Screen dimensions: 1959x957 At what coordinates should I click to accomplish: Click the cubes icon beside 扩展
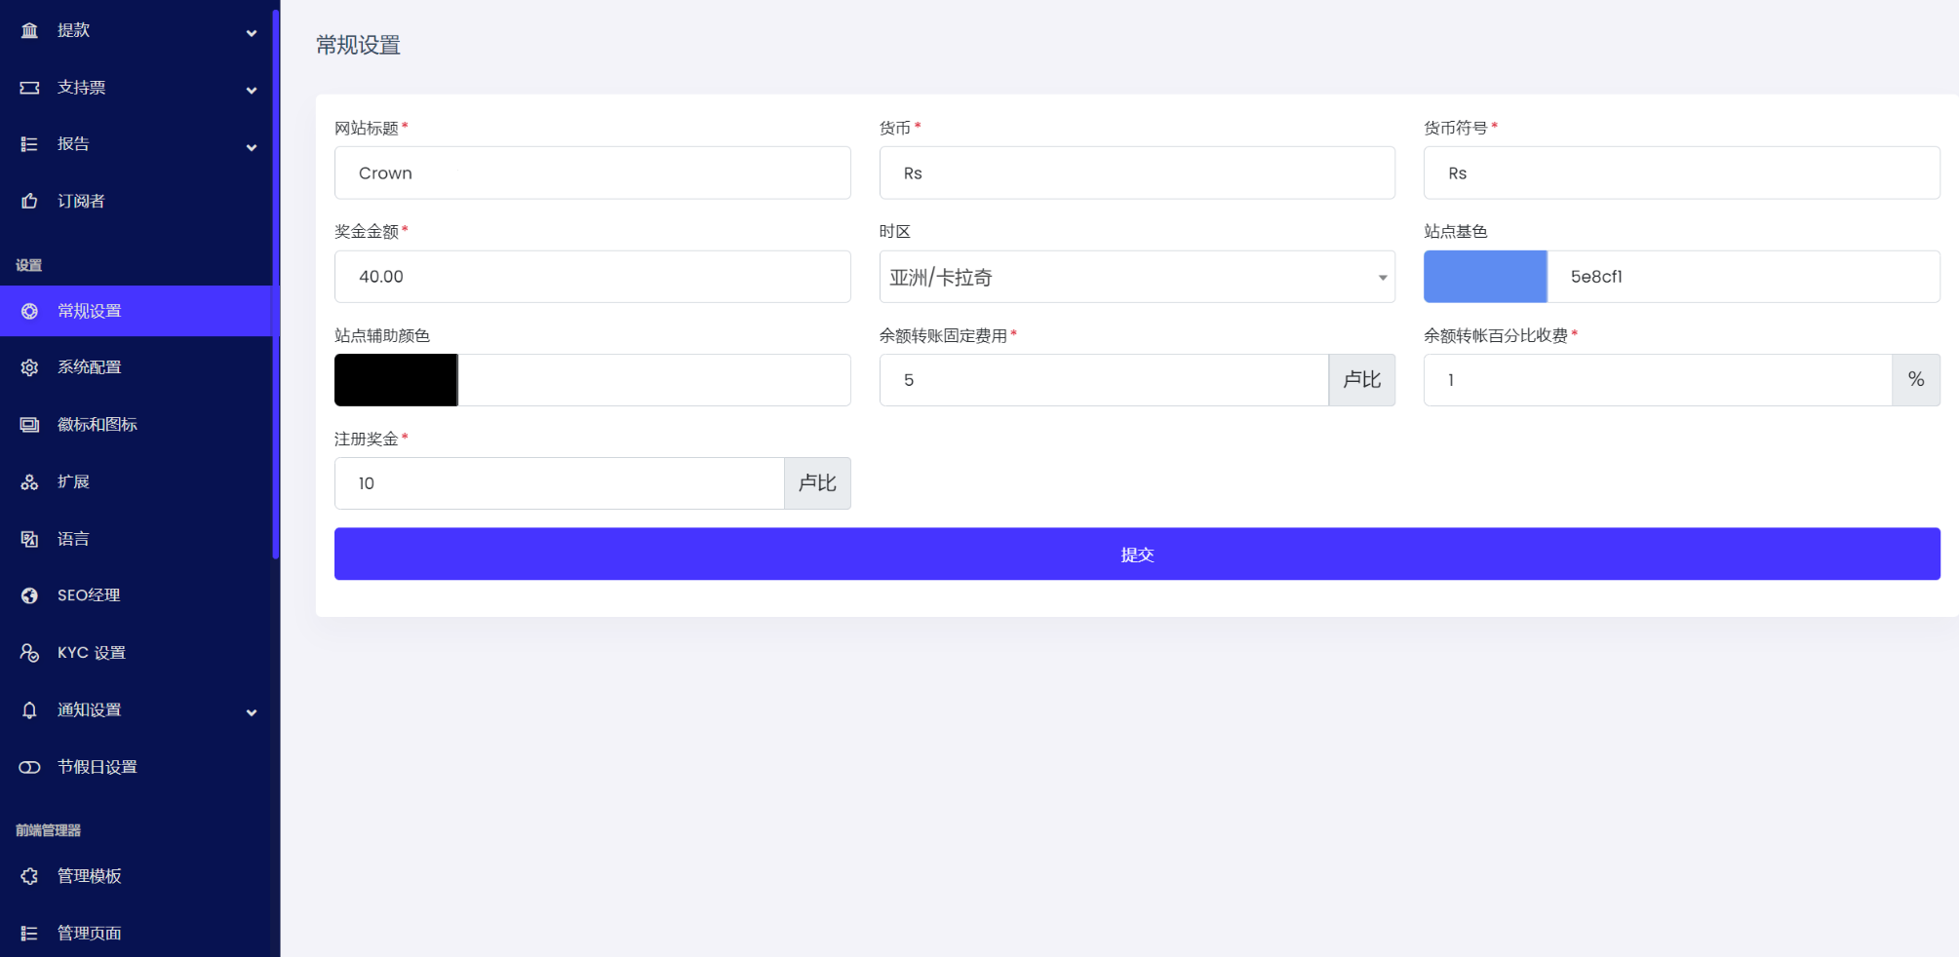(29, 481)
